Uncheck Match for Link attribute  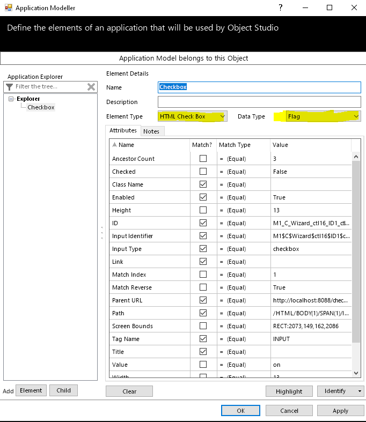coord(203,262)
